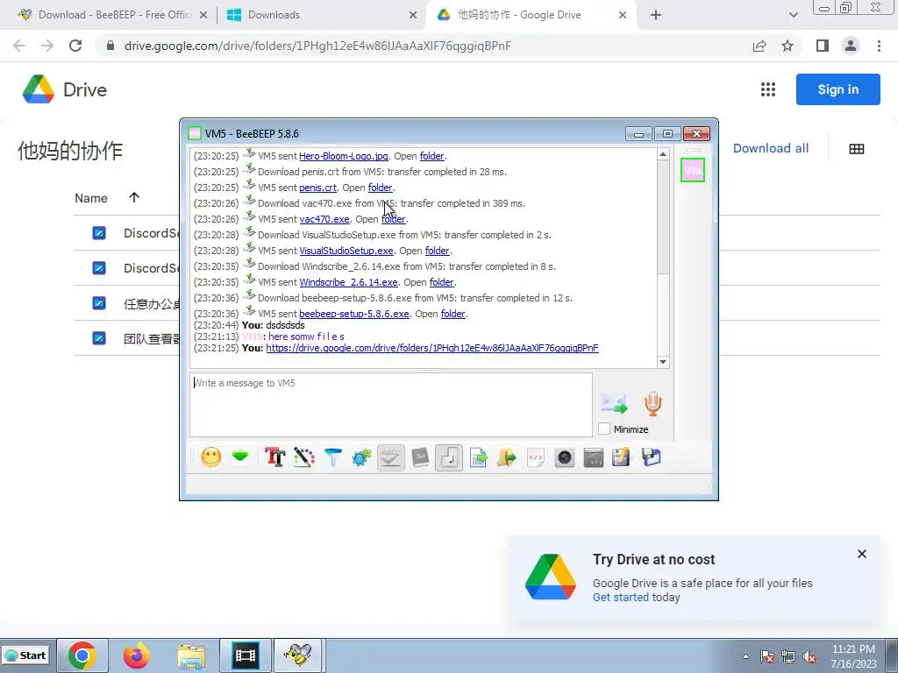Click the code snippet </> icon
Image resolution: width=898 pixels, height=673 pixels.
536,457
